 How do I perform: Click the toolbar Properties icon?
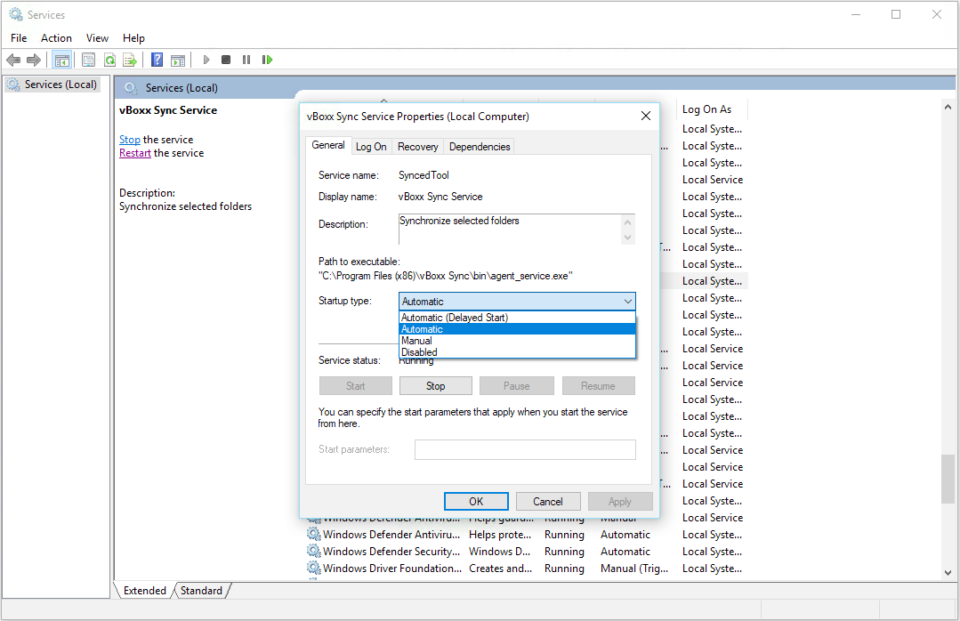pos(88,60)
